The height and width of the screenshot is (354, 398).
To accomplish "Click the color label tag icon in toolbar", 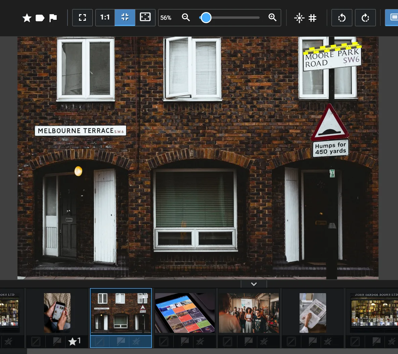I will 40,18.
